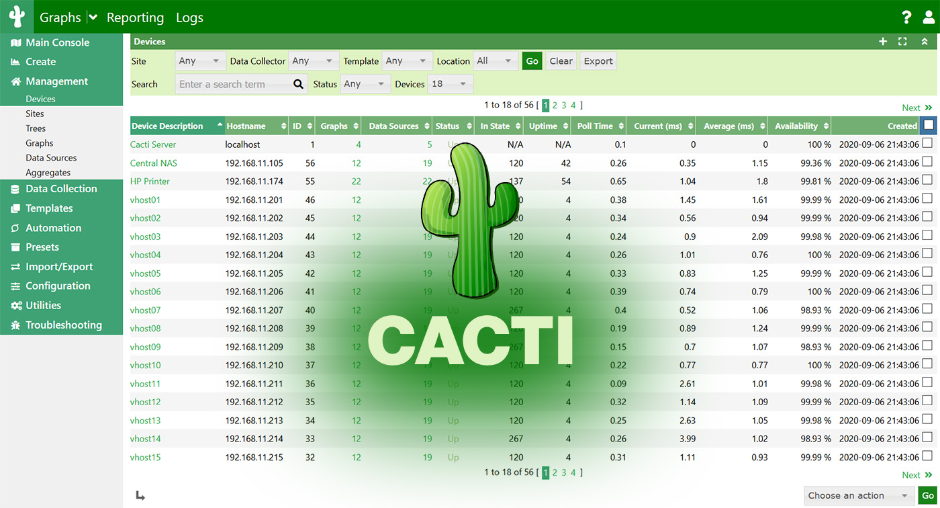Click the help question mark icon
The image size is (940, 508).
pyautogui.click(x=906, y=17)
